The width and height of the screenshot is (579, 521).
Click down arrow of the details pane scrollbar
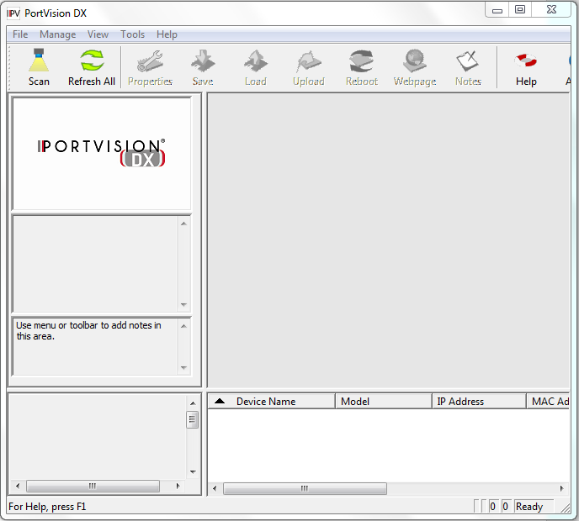183,304
